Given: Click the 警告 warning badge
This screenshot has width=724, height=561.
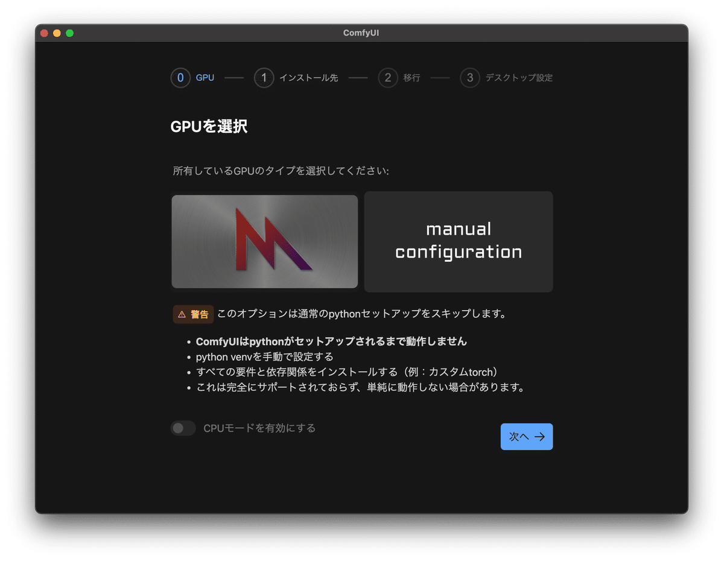Looking at the screenshot, I should (193, 314).
